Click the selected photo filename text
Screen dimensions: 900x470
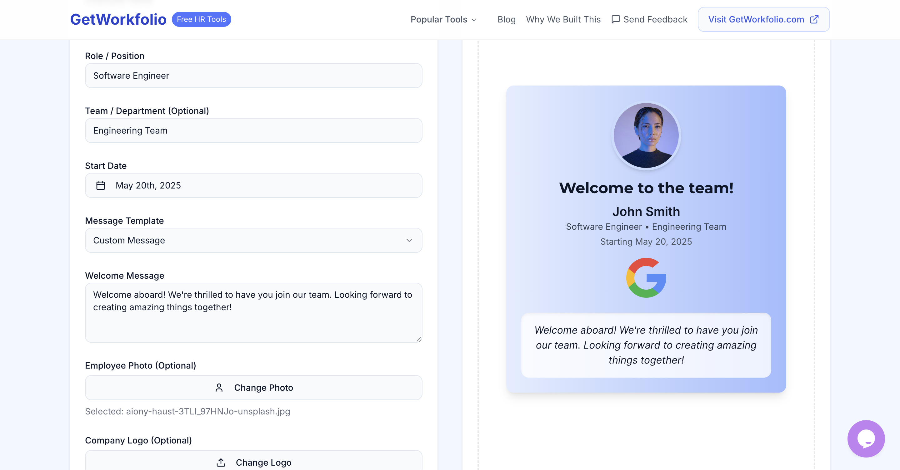click(187, 411)
